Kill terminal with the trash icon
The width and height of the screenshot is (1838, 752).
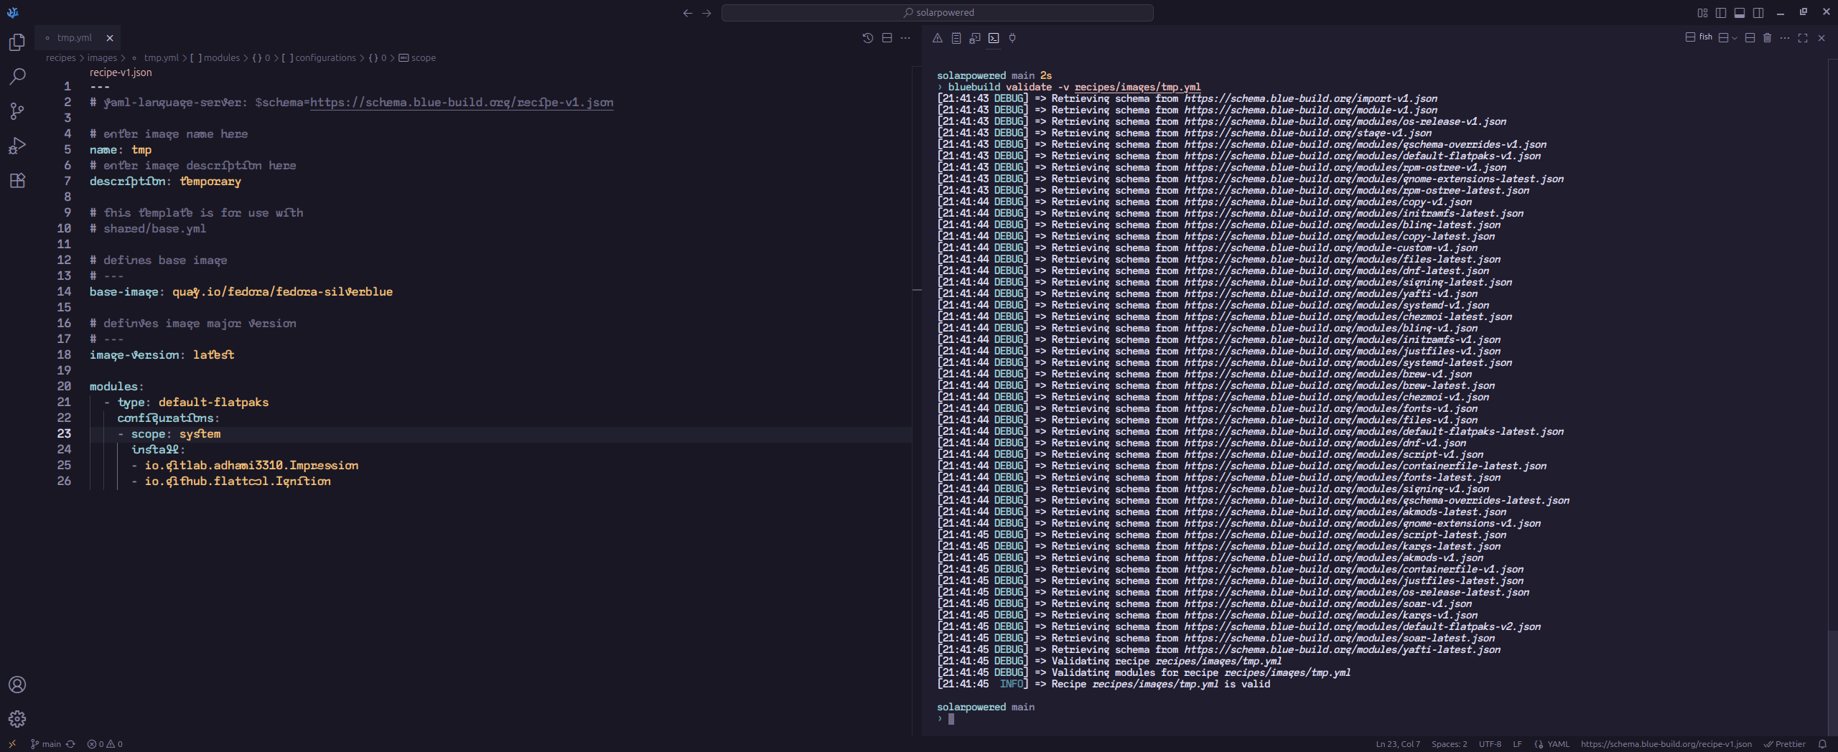click(1768, 38)
